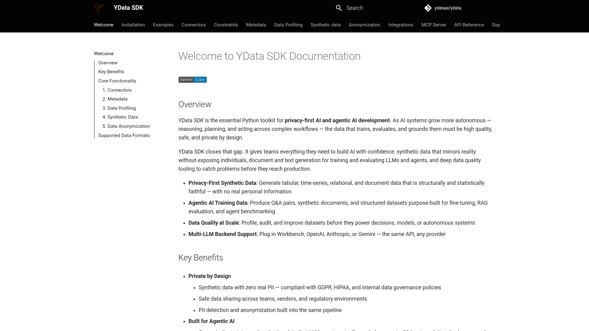Go to 2. Metadata sidebar entry
The image size is (589, 331).
point(115,99)
